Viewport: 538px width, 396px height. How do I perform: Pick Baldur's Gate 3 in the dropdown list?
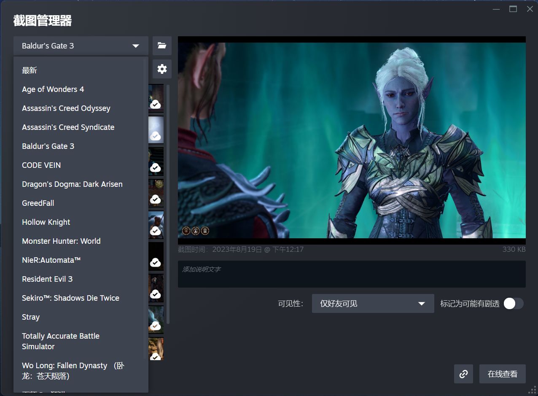[81, 146]
